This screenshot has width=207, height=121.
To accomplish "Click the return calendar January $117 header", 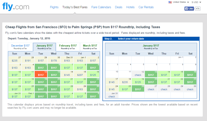I will [151, 47].
